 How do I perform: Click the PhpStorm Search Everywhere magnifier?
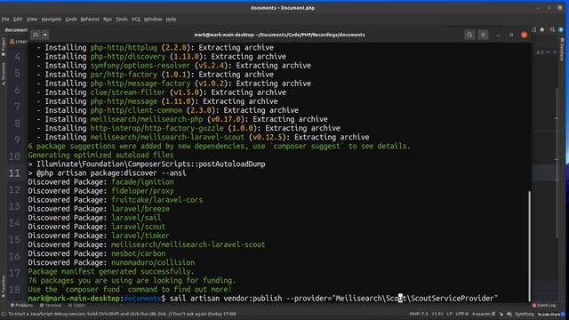pos(552,29)
